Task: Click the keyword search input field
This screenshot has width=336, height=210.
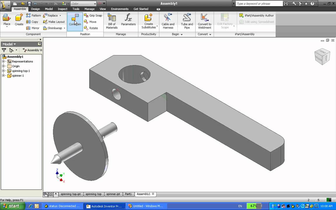Action: tap(259, 3)
